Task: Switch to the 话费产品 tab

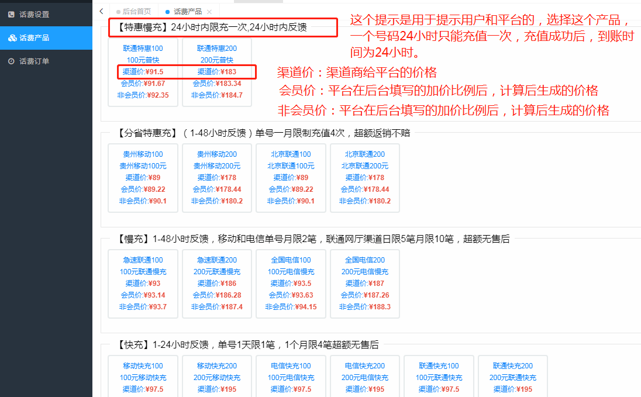Action: click(x=188, y=12)
